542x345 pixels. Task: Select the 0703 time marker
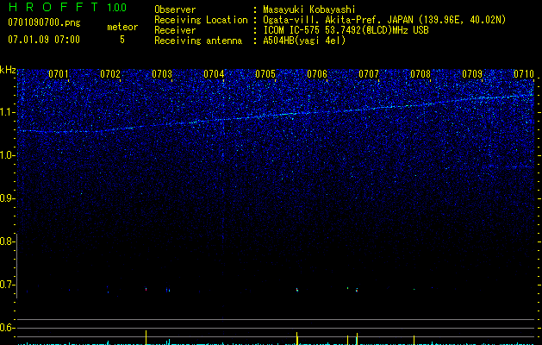(162, 75)
